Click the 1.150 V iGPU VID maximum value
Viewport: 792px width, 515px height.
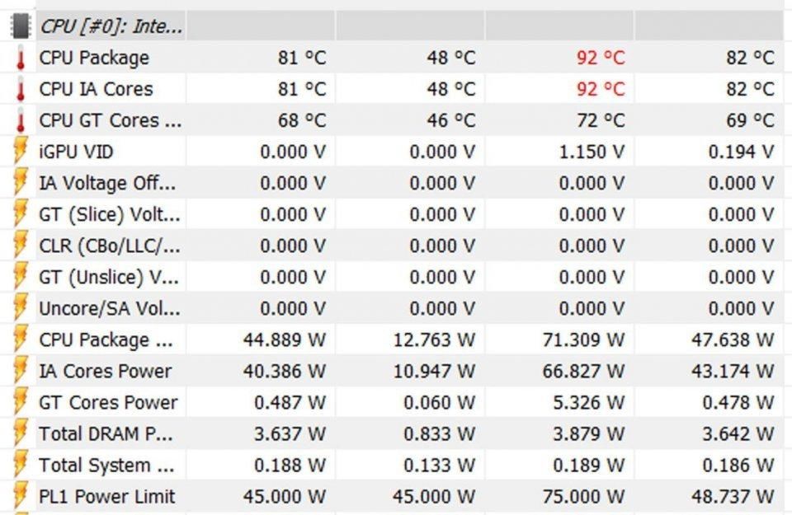click(x=592, y=152)
